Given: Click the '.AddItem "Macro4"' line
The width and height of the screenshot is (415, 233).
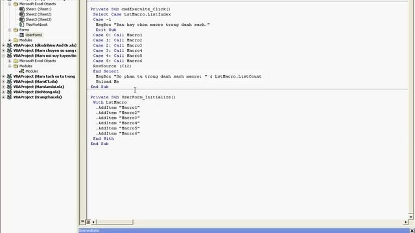Looking at the screenshot, I should (x=118, y=123).
